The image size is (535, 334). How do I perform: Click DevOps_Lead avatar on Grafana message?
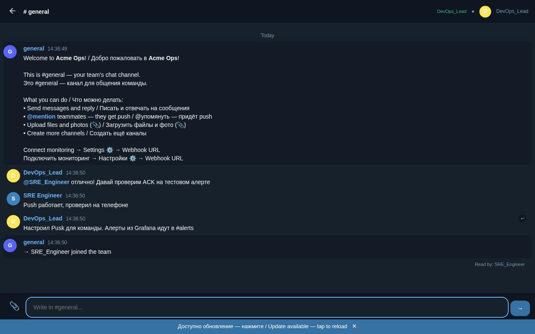pyautogui.click(x=13, y=222)
